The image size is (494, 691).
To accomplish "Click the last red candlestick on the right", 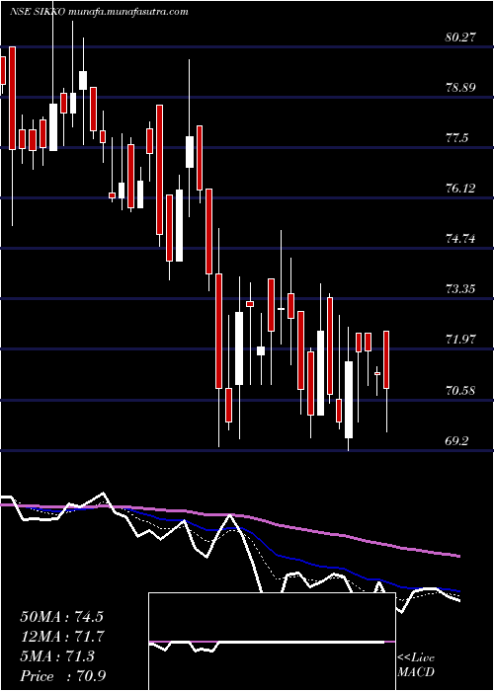I will 386,359.
